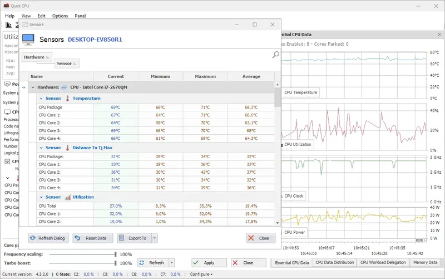Screen dimensions: 445x279
Task: Click the CPU Temperature chart label
Action: [300, 92]
